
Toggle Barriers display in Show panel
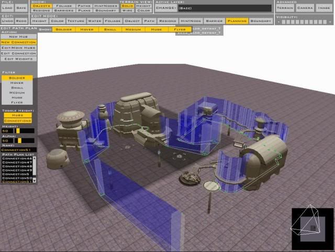(64, 10)
